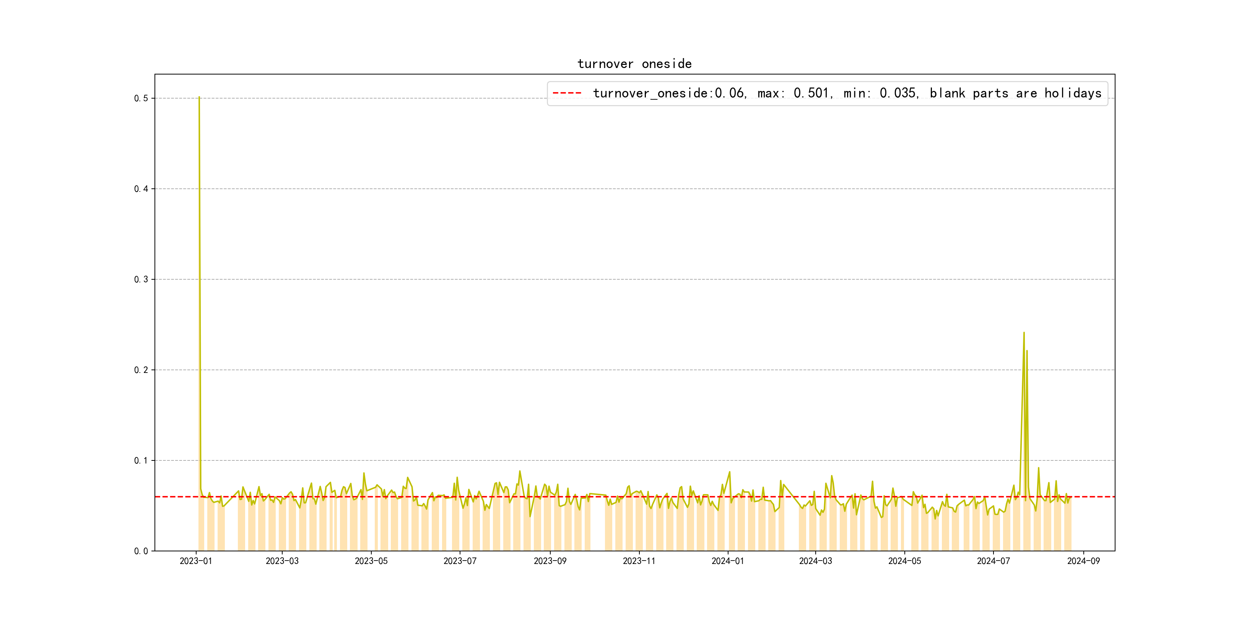This screenshot has width=1239, height=619.
Task: Click the 0.2 y-axis tick label
Action: tap(141, 370)
